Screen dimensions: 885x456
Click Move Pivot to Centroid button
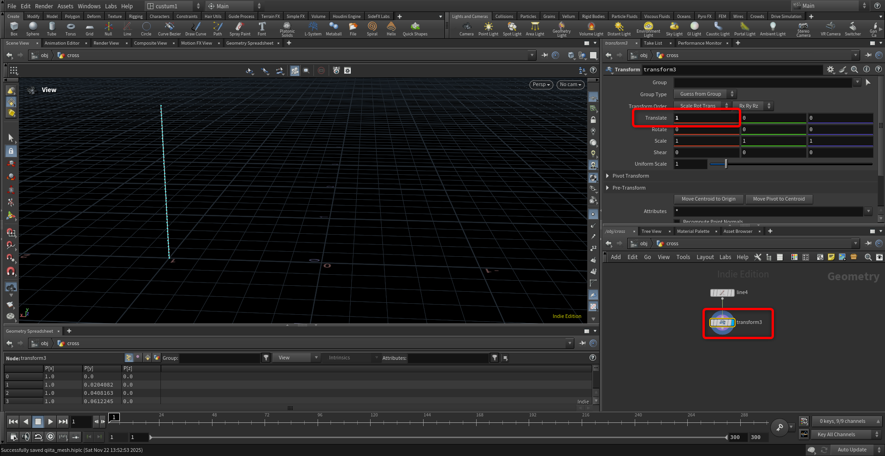click(779, 199)
